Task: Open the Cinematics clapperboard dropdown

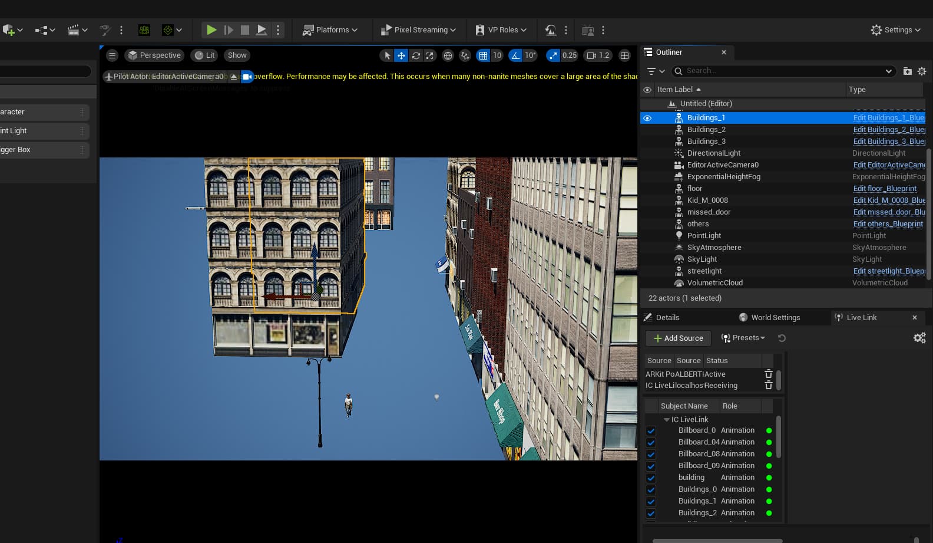Action: pyautogui.click(x=78, y=30)
